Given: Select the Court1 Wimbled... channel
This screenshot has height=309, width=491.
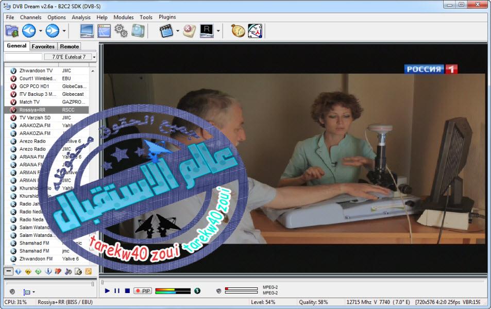Looking at the screenshot, I should tap(47, 79).
